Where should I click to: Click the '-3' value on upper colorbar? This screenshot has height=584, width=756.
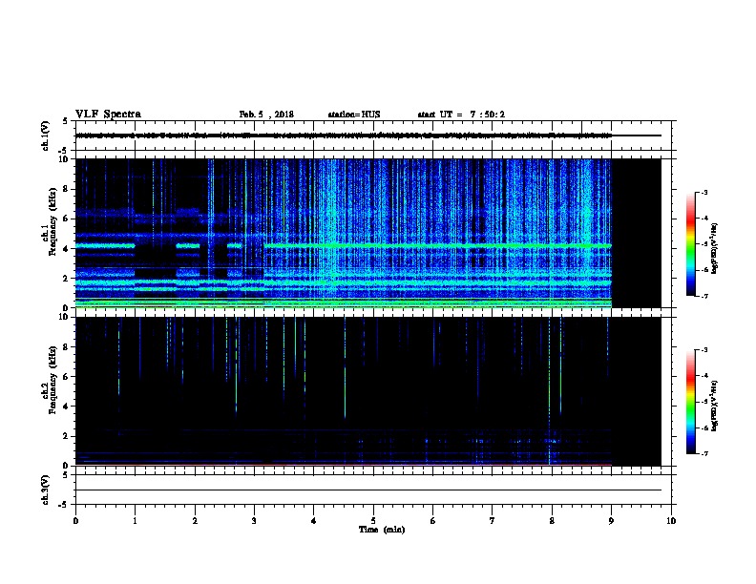click(703, 192)
